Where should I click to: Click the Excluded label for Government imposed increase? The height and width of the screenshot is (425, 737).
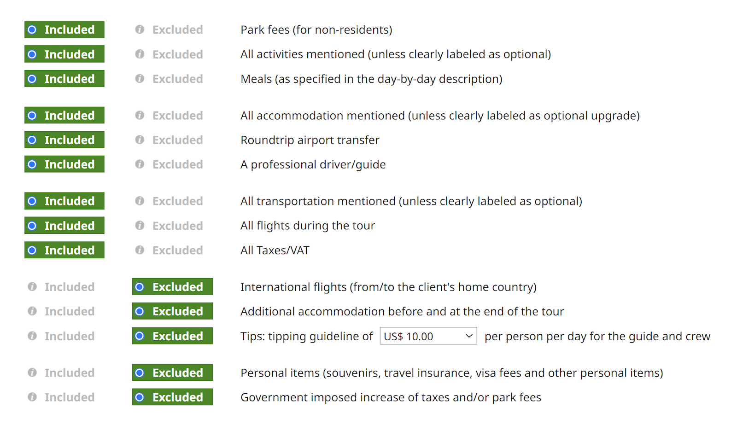(x=177, y=397)
